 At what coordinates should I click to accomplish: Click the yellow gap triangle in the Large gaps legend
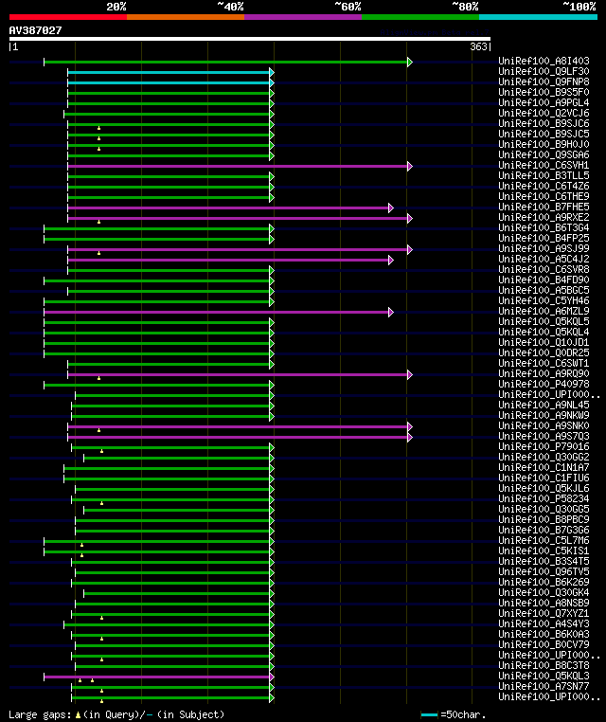[78, 714]
